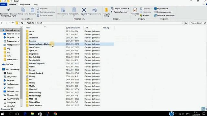Image resolution: width=207 pixels, height=116 pixels.
Task: Select the Google folder
Action: 32,70
